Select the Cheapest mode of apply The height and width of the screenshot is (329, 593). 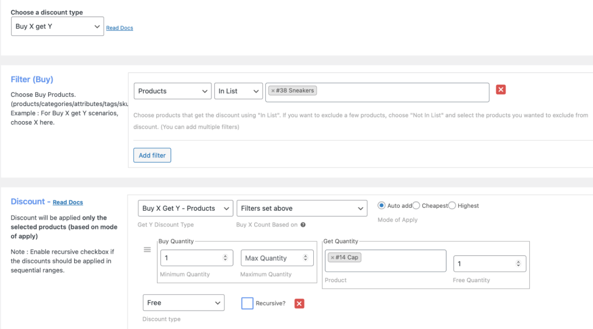coord(416,206)
